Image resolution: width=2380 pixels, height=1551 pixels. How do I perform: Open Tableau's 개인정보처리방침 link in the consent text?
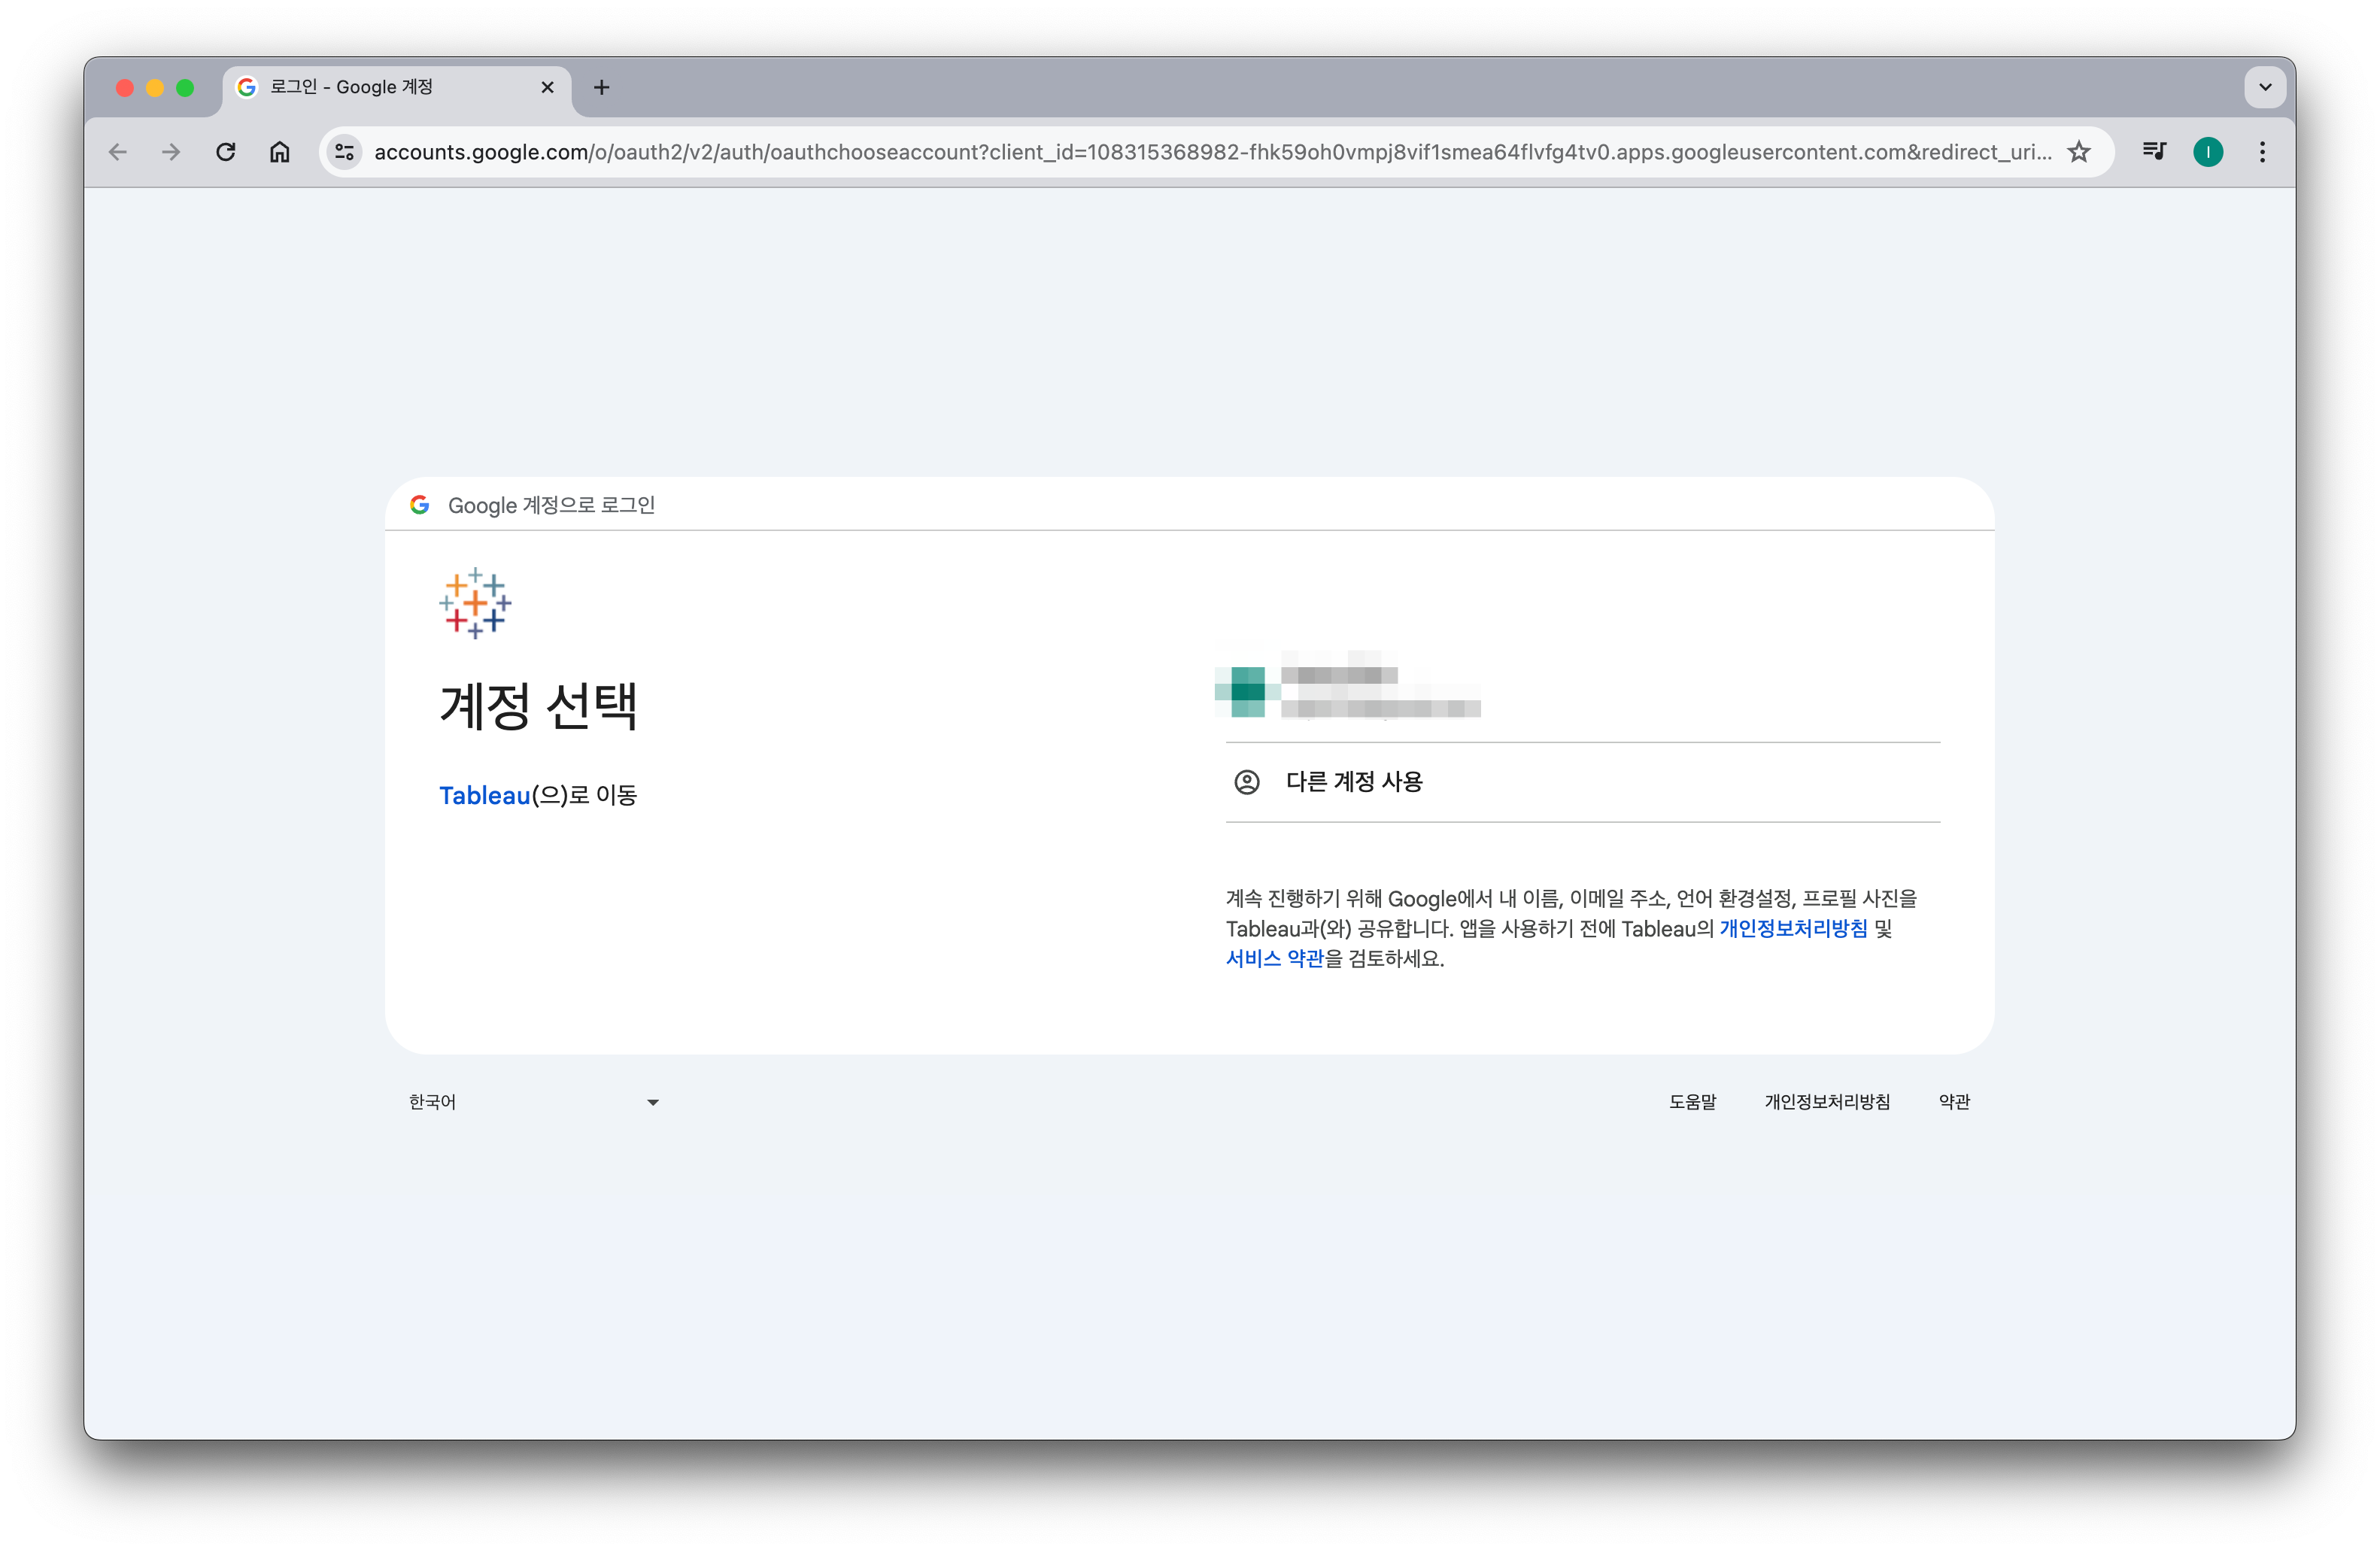[1793, 929]
